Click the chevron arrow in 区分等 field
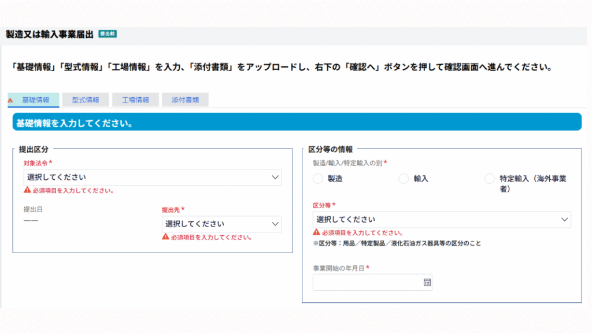The height and width of the screenshot is (333, 592). pos(564,220)
